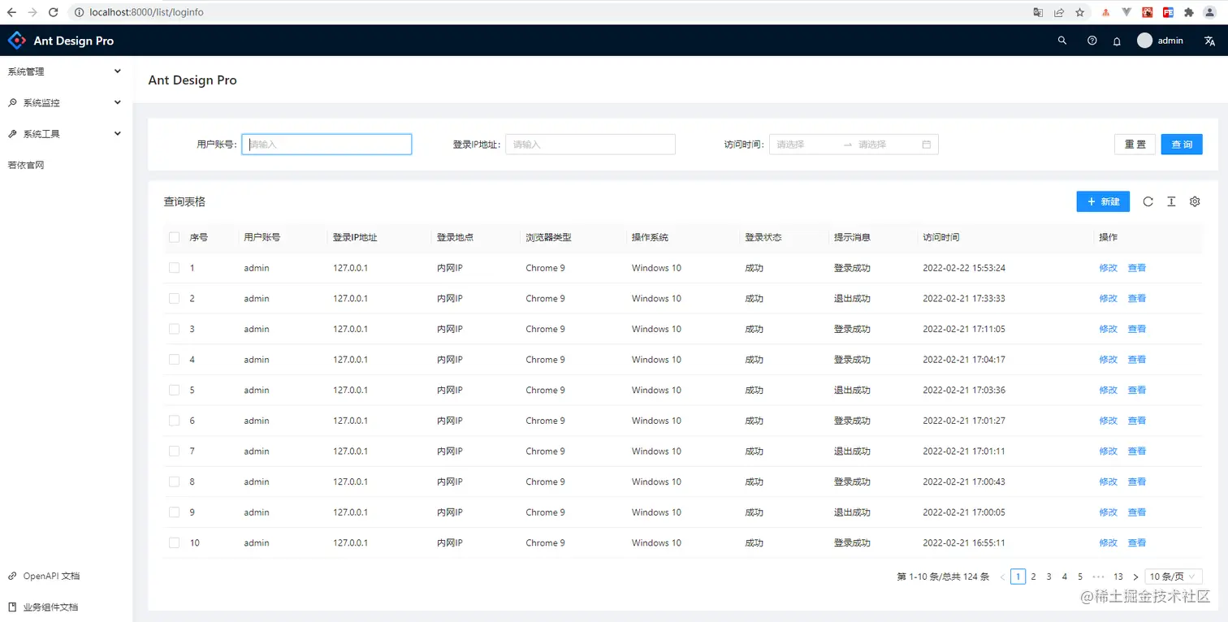The width and height of the screenshot is (1228, 622).
Task: Open the help question-mark icon
Action: (1092, 41)
